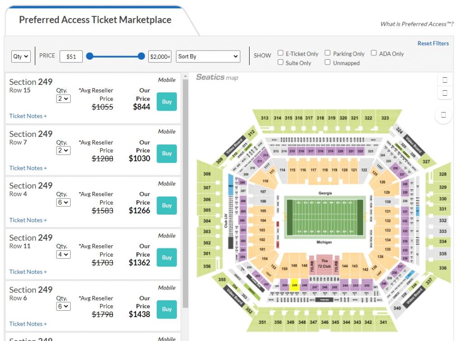Click Reset Filters

pos(433,43)
